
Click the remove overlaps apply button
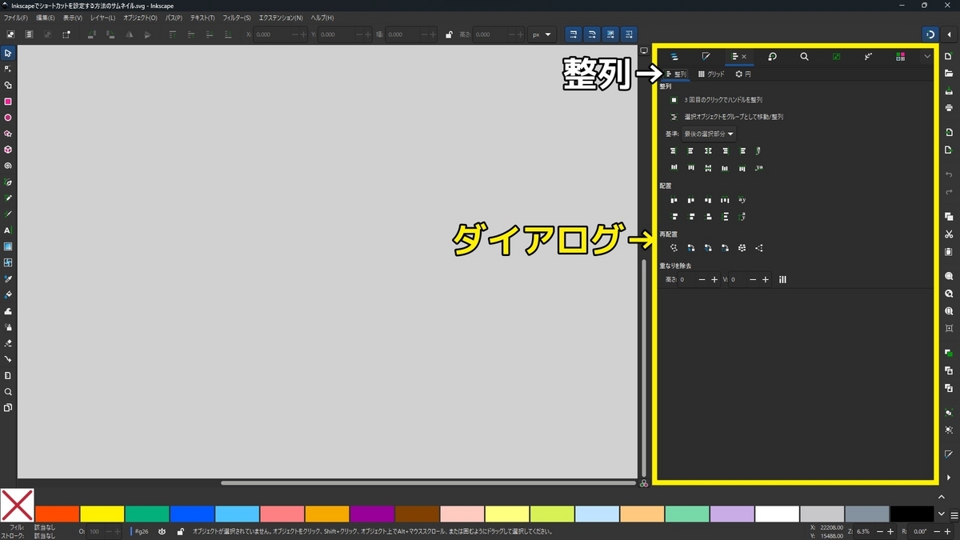[782, 280]
